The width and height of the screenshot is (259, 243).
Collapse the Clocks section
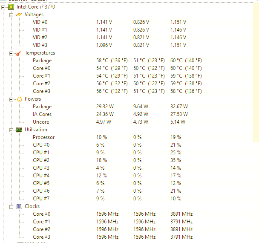click(11, 207)
